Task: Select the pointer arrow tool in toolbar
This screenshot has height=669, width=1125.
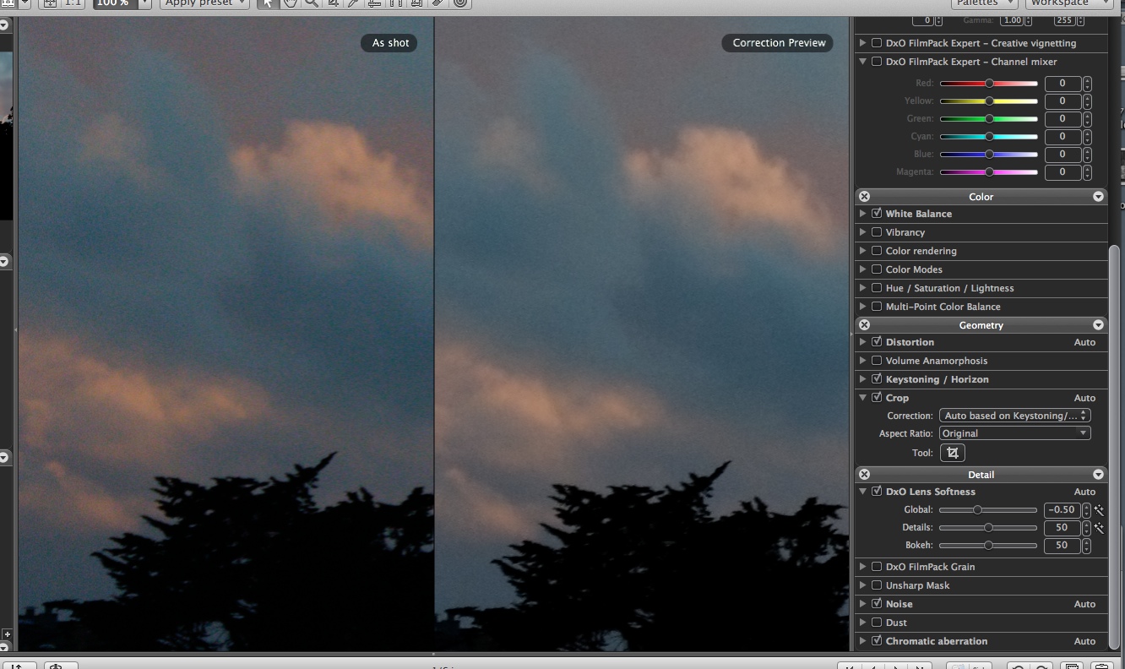Action: (x=268, y=3)
